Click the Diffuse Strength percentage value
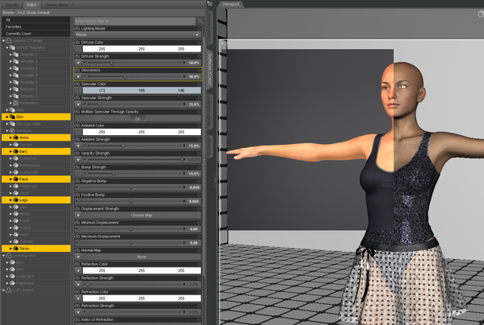Image resolution: width=484 pixels, height=325 pixels. click(194, 63)
